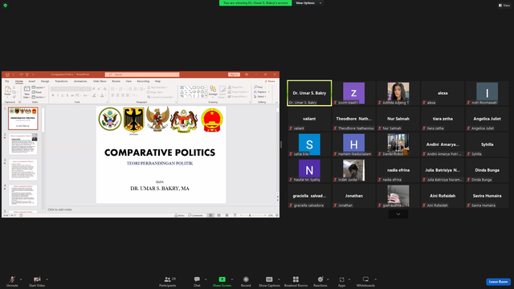
Task: Expand video options arrow beside Start Video
Action: [47, 279]
